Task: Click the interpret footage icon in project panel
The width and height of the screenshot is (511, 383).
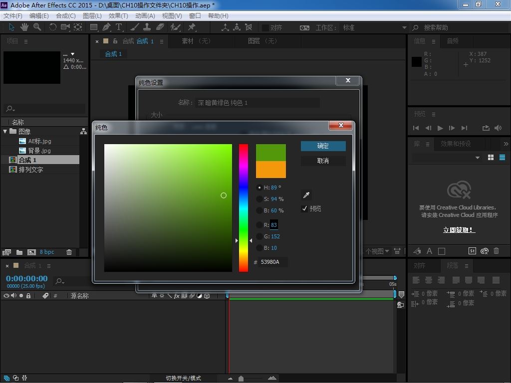Action: pos(6,252)
